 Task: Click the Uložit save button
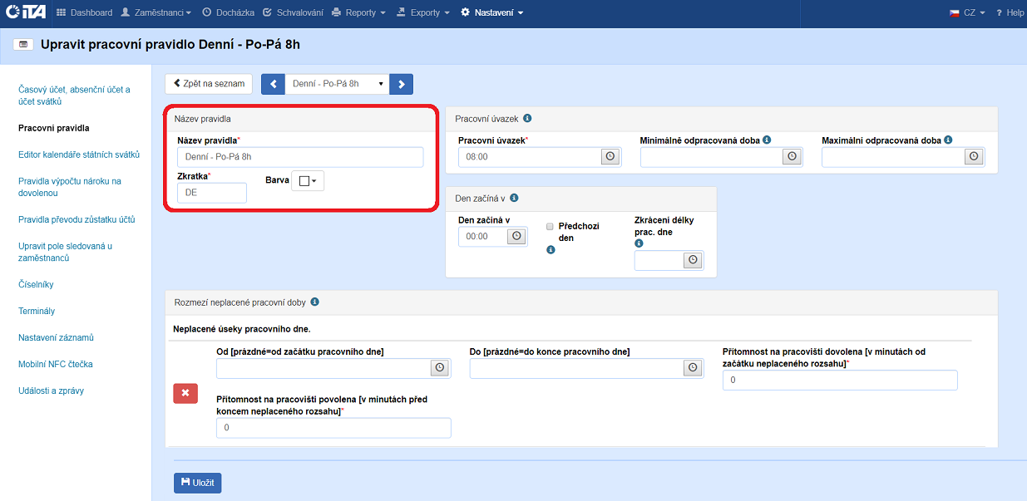pos(197,483)
